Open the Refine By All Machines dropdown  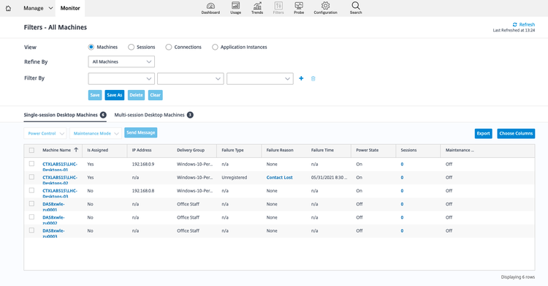(121, 61)
